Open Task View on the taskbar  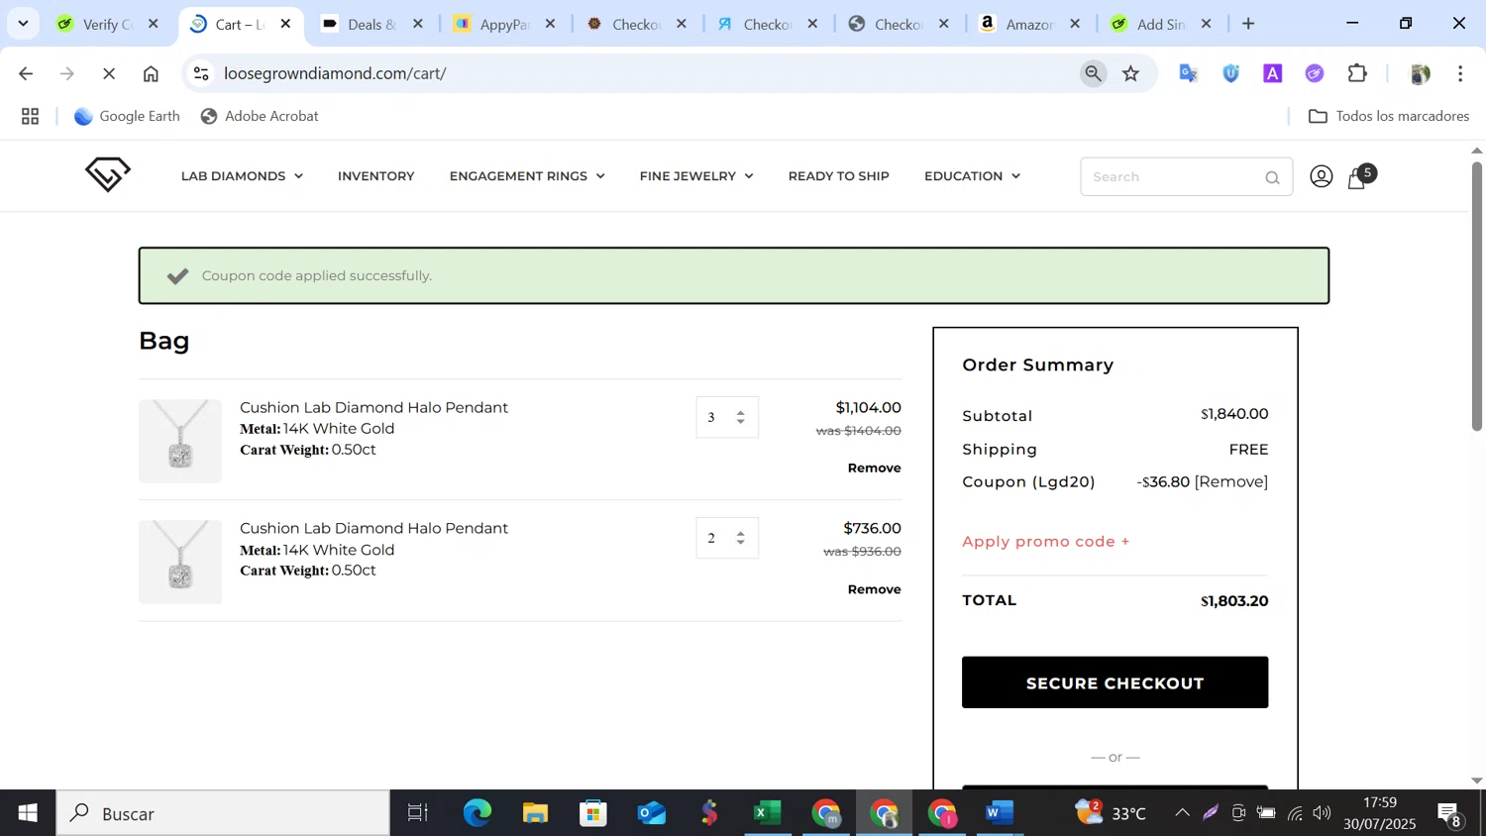coord(418,813)
